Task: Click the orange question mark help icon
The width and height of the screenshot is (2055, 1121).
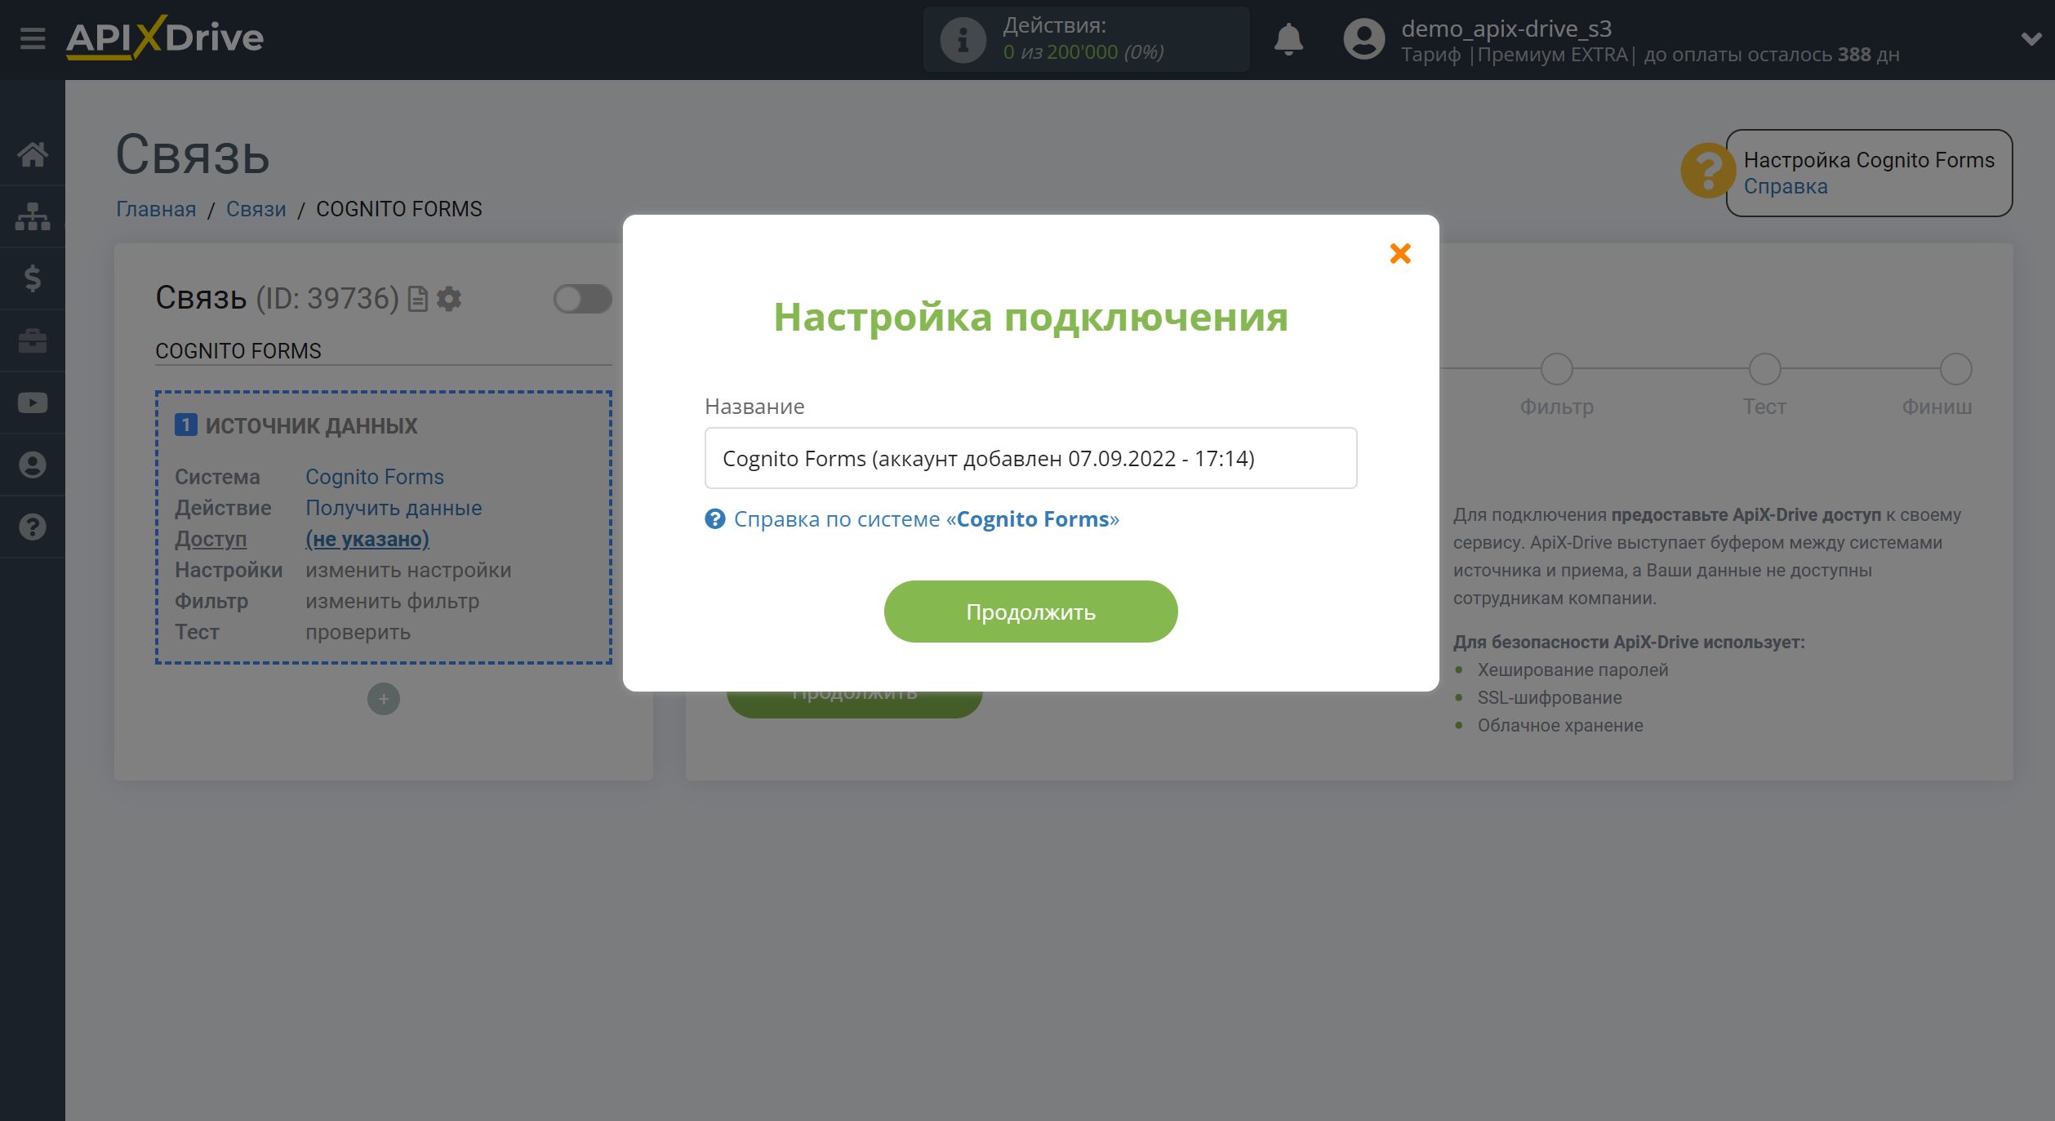Action: (1706, 171)
